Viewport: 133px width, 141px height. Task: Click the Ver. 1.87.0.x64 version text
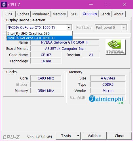point(40,137)
